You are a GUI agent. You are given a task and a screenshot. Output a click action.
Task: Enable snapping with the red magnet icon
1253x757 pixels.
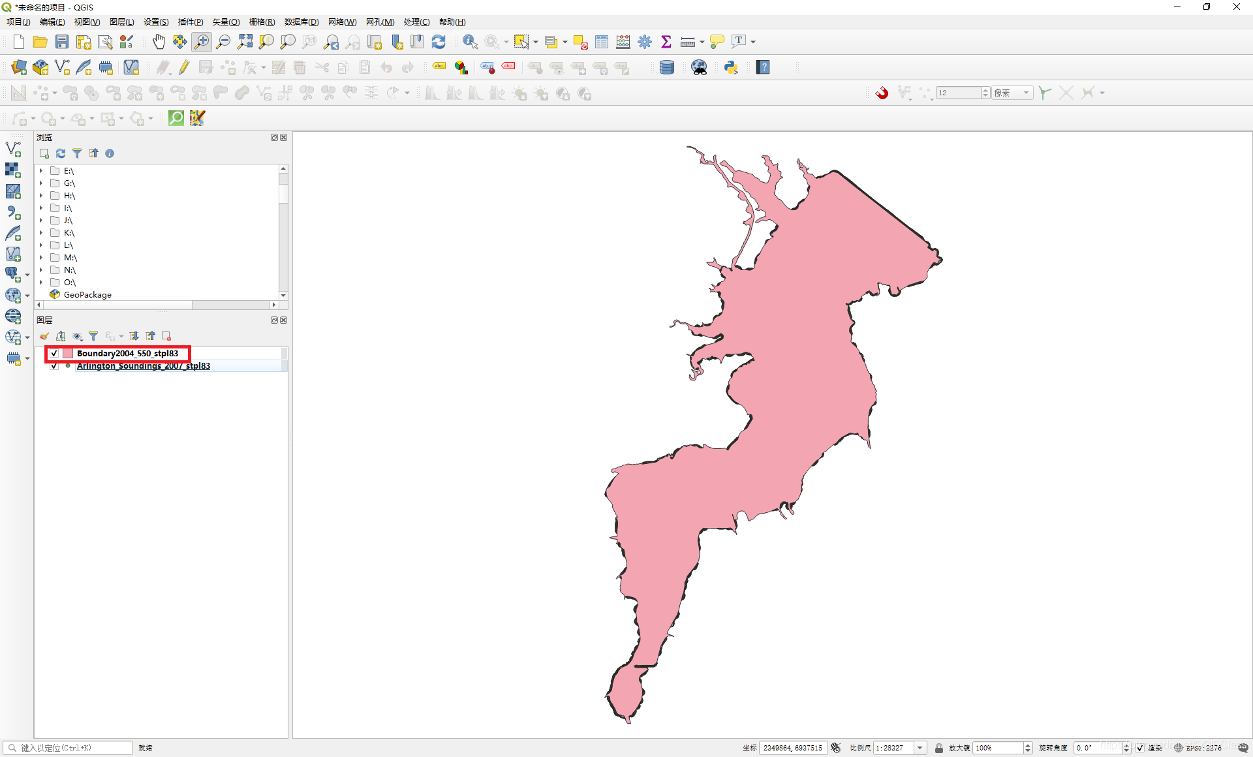882,93
